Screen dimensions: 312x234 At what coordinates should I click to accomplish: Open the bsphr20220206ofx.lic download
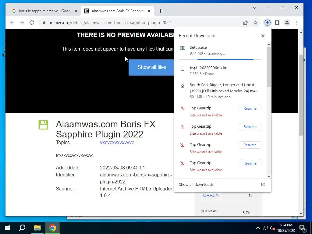tap(220, 71)
